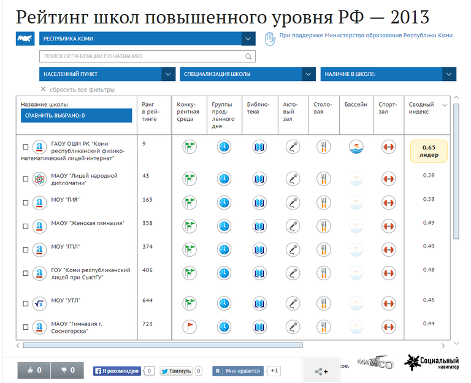
Task: Click the competitive environment flag for Лицей народной дипломатии
Action: 190,179
